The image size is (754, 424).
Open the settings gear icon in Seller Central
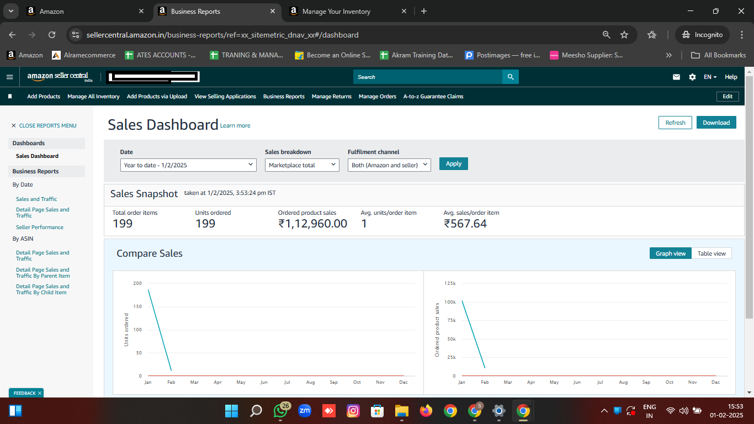click(692, 77)
